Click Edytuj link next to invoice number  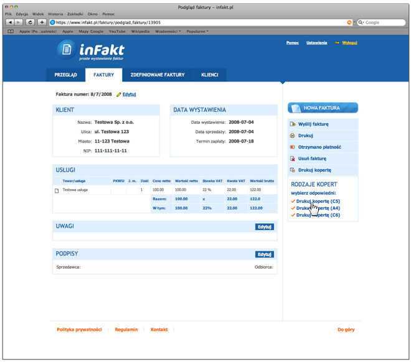tap(130, 94)
